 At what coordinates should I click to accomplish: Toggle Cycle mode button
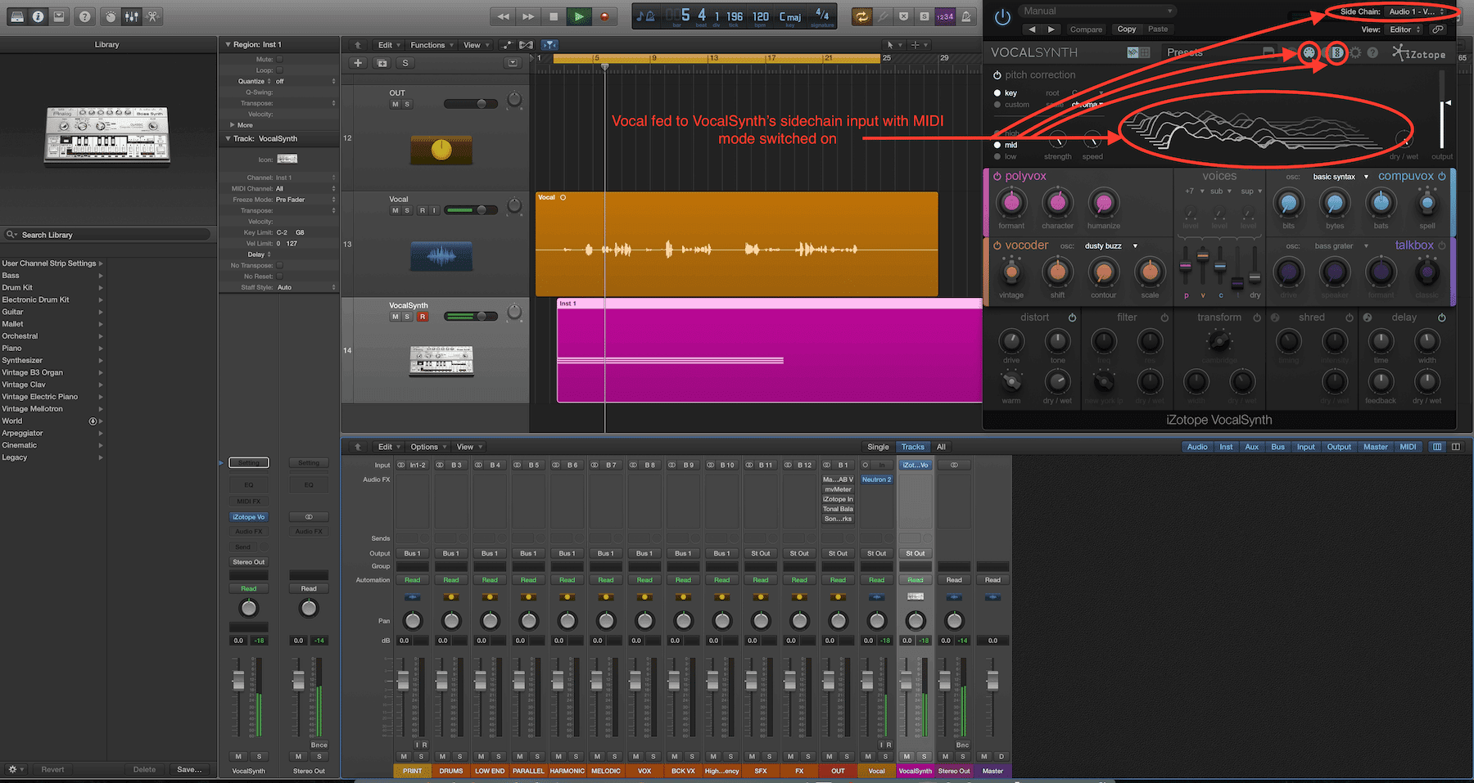861,16
